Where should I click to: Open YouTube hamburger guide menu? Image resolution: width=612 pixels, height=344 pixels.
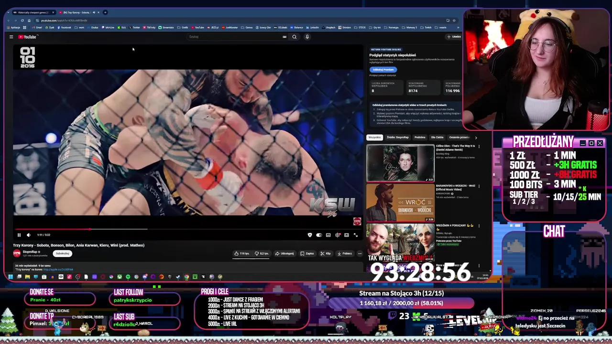coord(11,37)
